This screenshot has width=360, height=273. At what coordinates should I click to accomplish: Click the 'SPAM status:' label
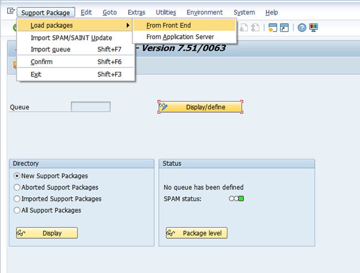tap(182, 198)
